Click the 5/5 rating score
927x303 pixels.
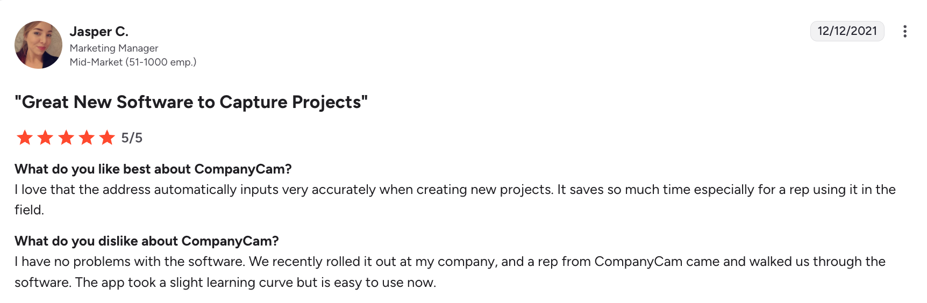(x=132, y=138)
